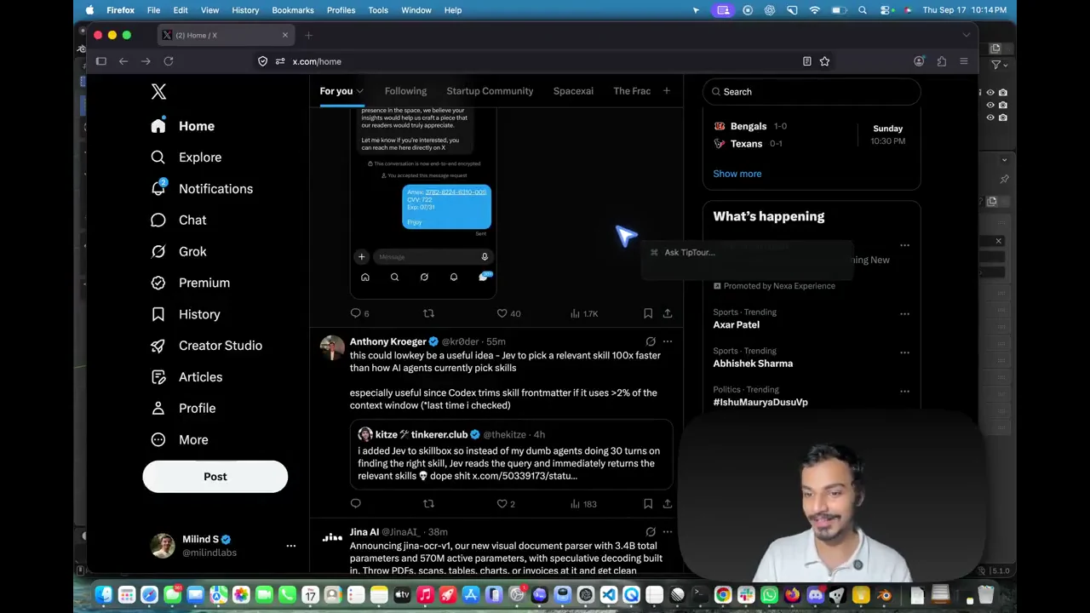Open the Firefox hamburger application menu
This screenshot has height=613, width=1090.
(964, 61)
